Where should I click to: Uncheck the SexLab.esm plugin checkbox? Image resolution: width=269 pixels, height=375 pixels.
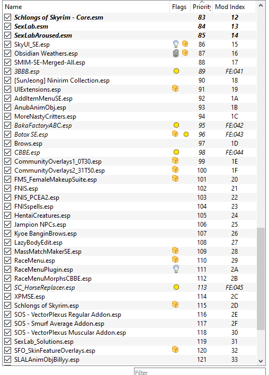pyautogui.click(x=7, y=26)
